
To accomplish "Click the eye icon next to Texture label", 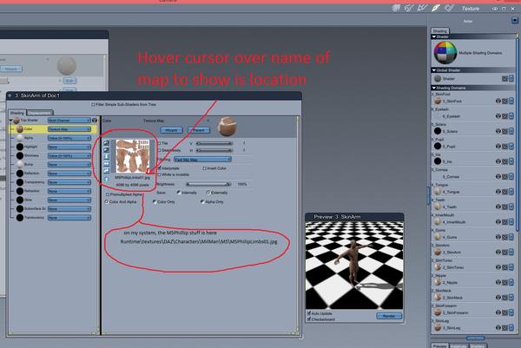I will 495,9.
